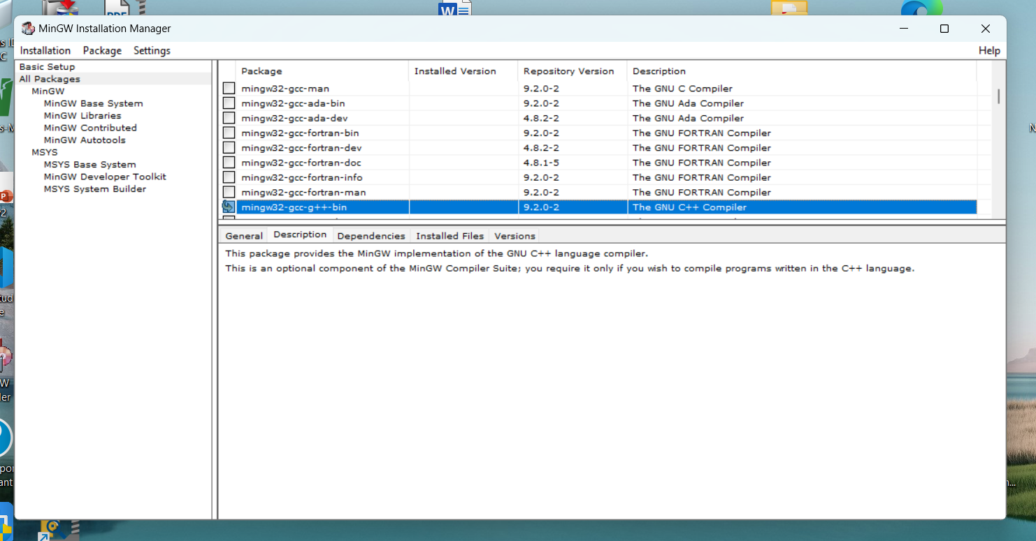Select MinGW Developer Toolkit category
Screen dimensions: 1036x541
point(105,177)
